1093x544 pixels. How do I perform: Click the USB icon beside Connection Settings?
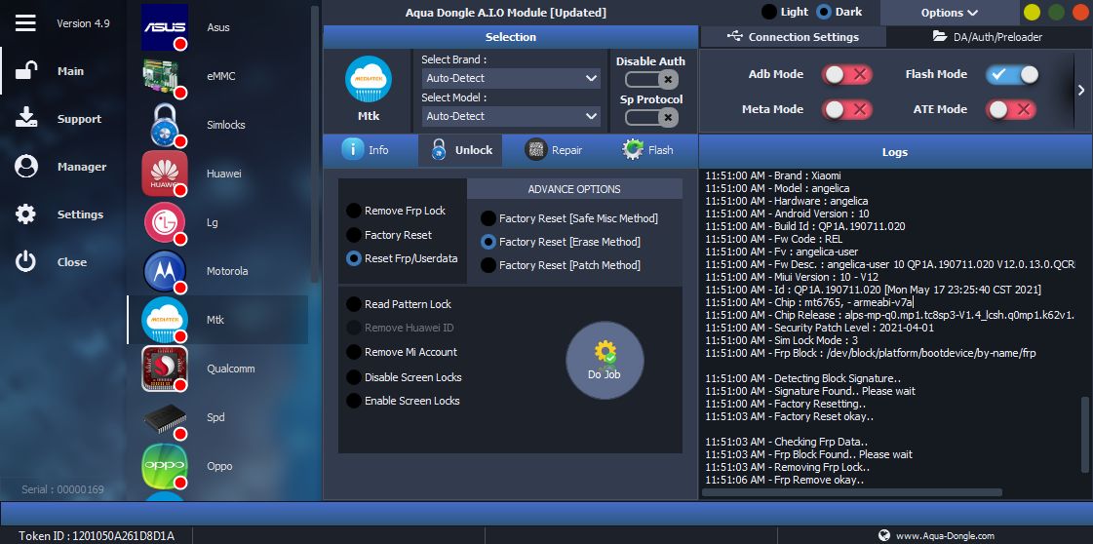[x=734, y=36]
